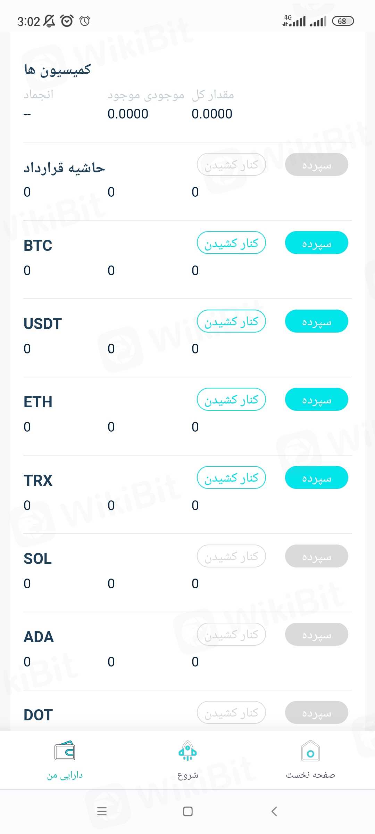Withdraw USDT via کنار کشیدن
The image size is (375, 834).
pos(231,321)
